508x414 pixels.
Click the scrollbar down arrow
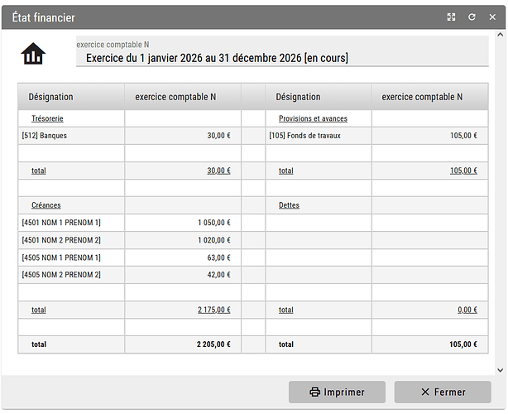(501, 370)
